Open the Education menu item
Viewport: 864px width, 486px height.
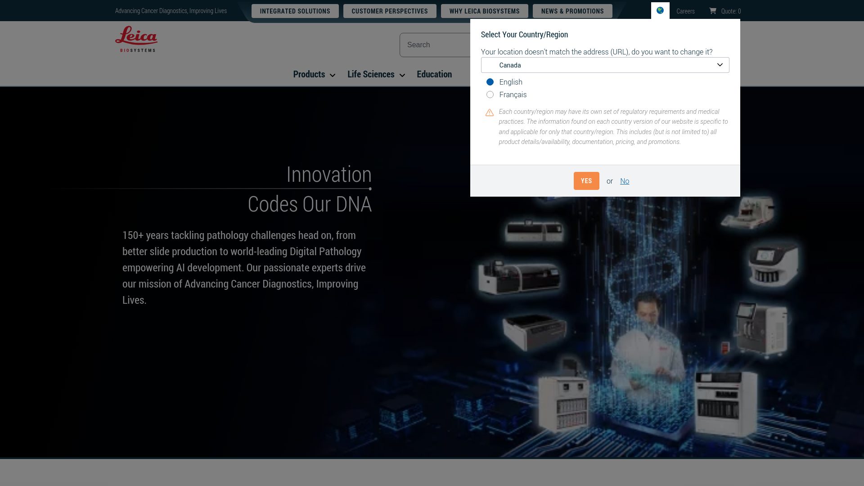point(434,74)
